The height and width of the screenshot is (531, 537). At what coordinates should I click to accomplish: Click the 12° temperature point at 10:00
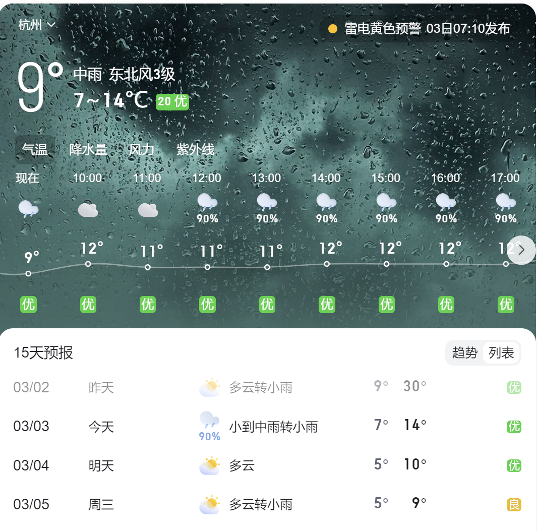[x=88, y=264]
